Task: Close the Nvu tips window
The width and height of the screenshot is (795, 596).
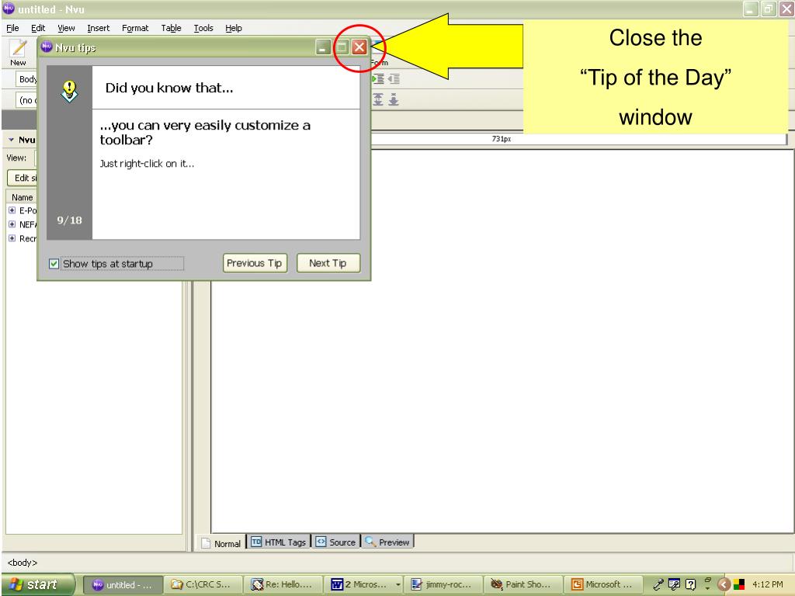Action: point(359,47)
